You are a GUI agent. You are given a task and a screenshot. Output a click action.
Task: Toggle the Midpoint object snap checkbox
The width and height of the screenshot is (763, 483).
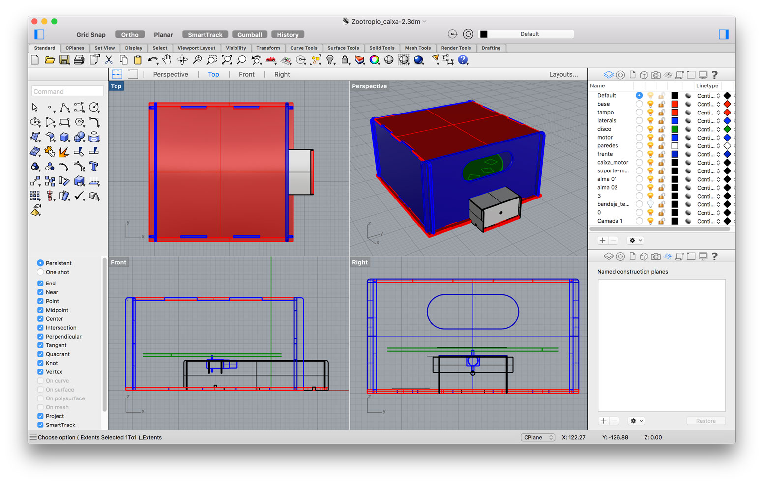(x=40, y=310)
